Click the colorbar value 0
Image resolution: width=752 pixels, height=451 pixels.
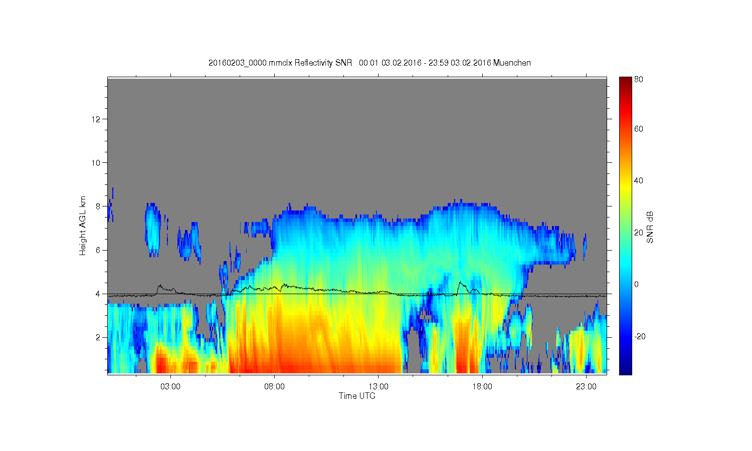637,285
